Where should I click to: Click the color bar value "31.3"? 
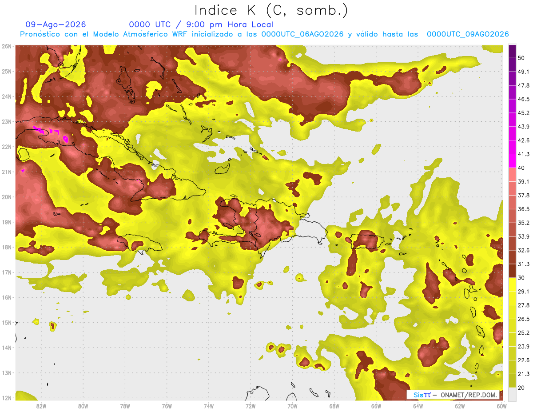[x=523, y=264]
